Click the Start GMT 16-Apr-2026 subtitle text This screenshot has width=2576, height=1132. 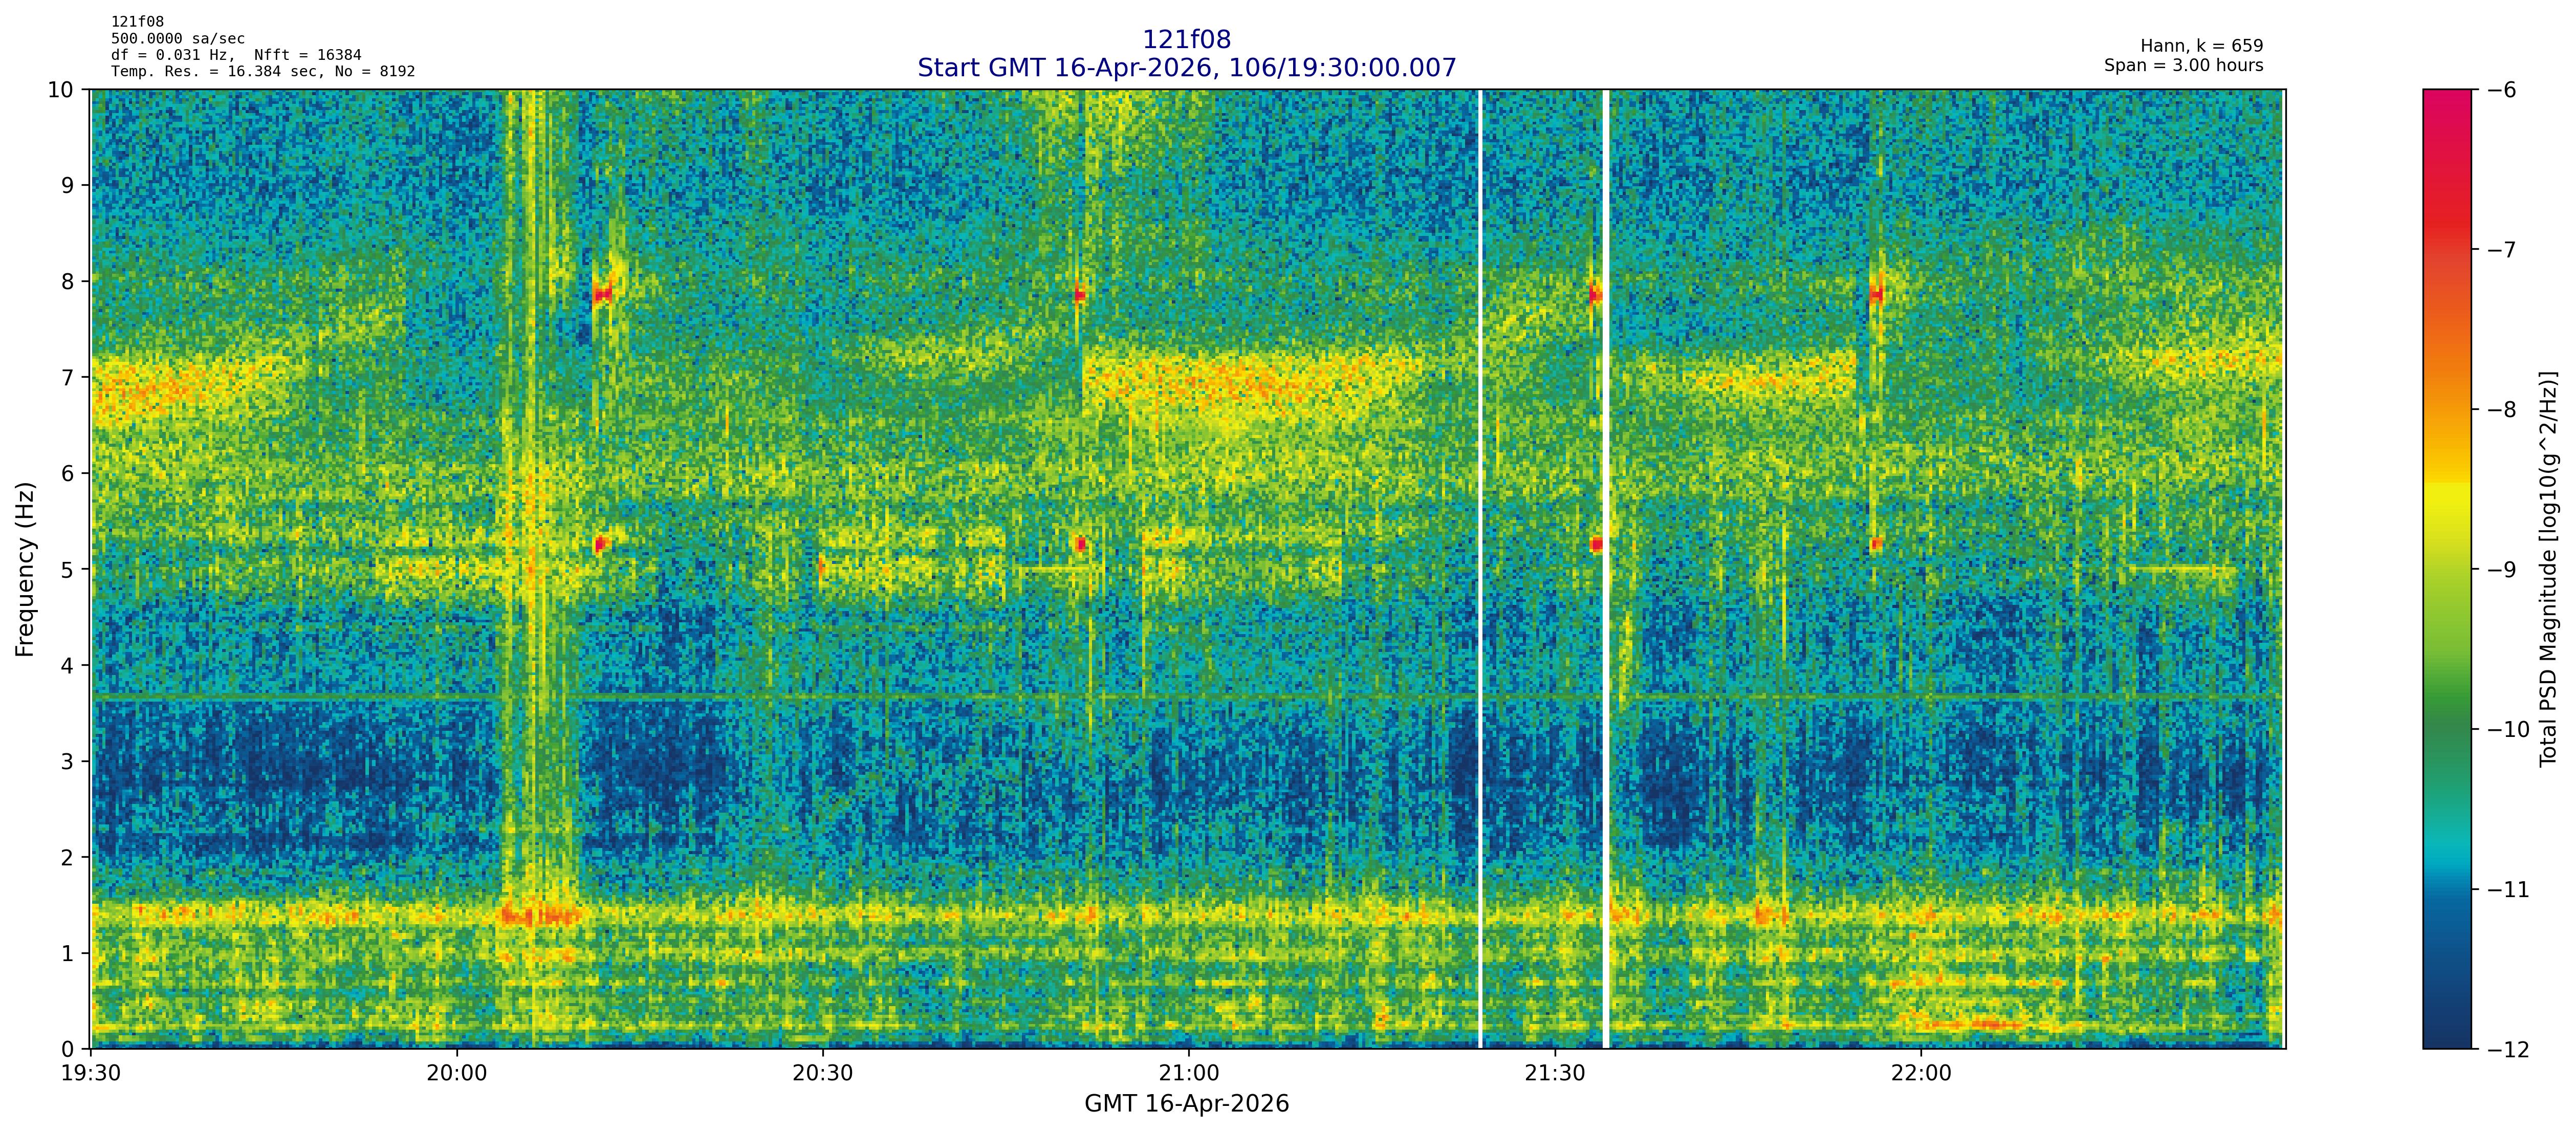click(1186, 68)
